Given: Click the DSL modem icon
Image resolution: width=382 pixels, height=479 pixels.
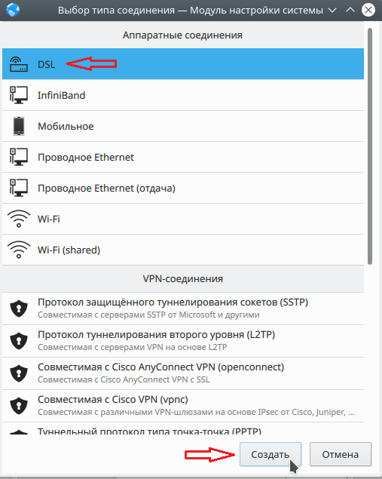Looking at the screenshot, I should (x=19, y=64).
